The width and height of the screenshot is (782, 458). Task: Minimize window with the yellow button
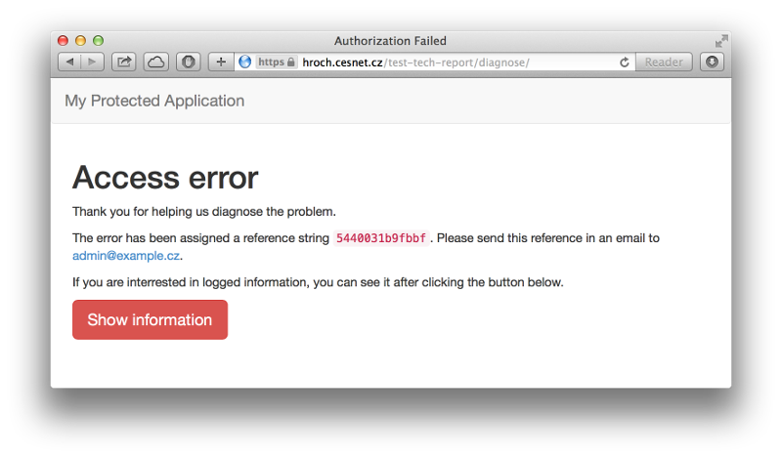(80, 40)
